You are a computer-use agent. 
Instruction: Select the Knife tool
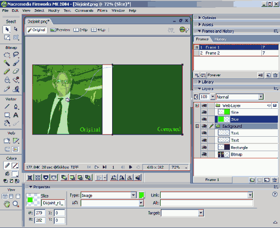pyautogui.click(x=16, y=123)
